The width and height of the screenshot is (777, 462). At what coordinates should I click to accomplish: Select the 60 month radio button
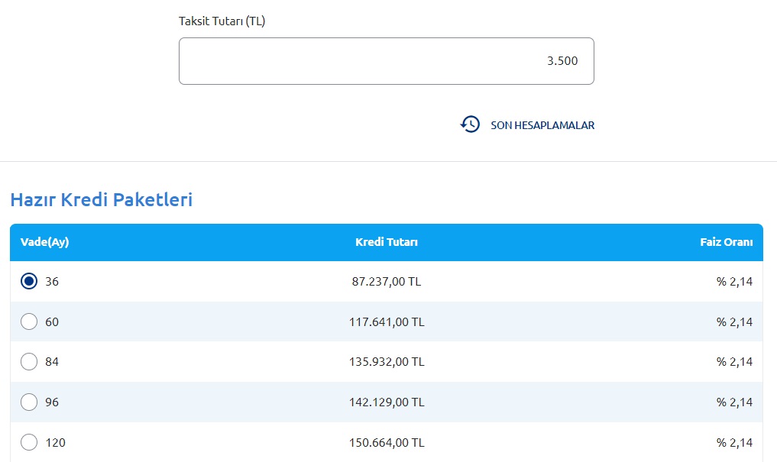pyautogui.click(x=29, y=321)
